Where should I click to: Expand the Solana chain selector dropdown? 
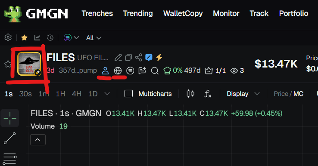click(72, 37)
